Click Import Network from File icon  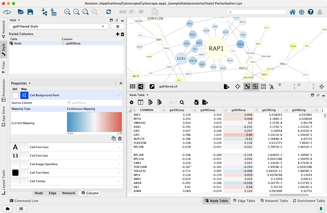click(44, 12)
